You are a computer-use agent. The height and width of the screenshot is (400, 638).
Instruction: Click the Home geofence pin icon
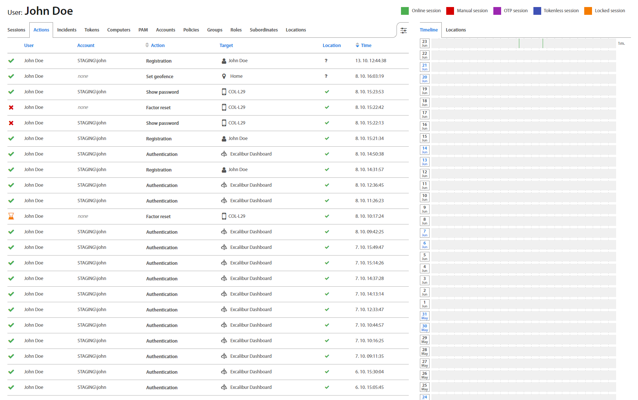[224, 76]
